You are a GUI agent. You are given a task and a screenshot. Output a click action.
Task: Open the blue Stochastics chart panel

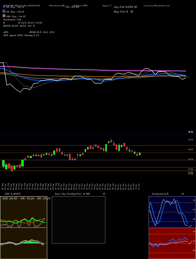click(x=172, y=212)
